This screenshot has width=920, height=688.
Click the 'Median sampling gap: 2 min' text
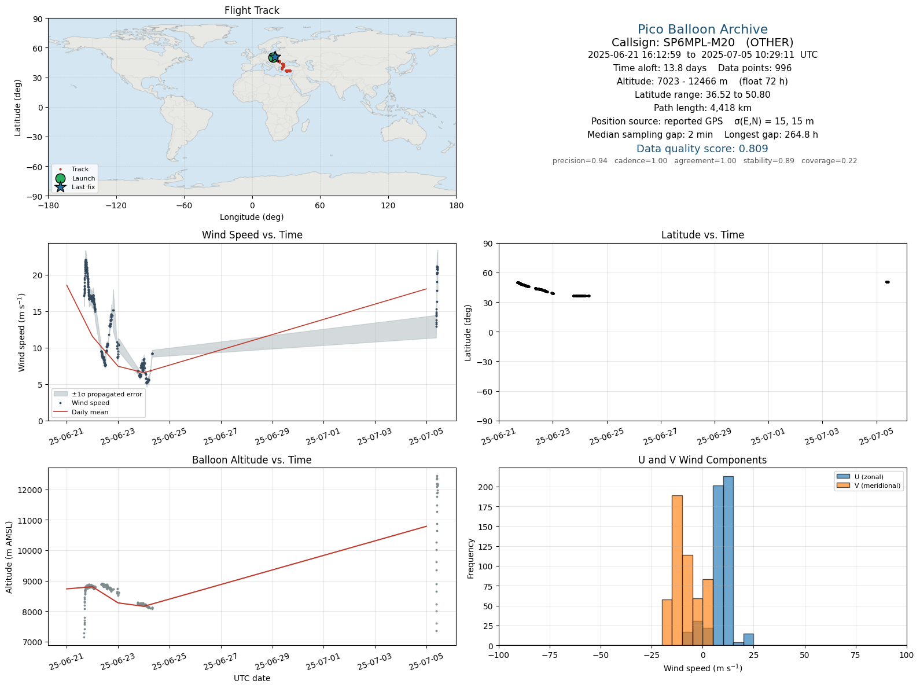[x=650, y=135]
